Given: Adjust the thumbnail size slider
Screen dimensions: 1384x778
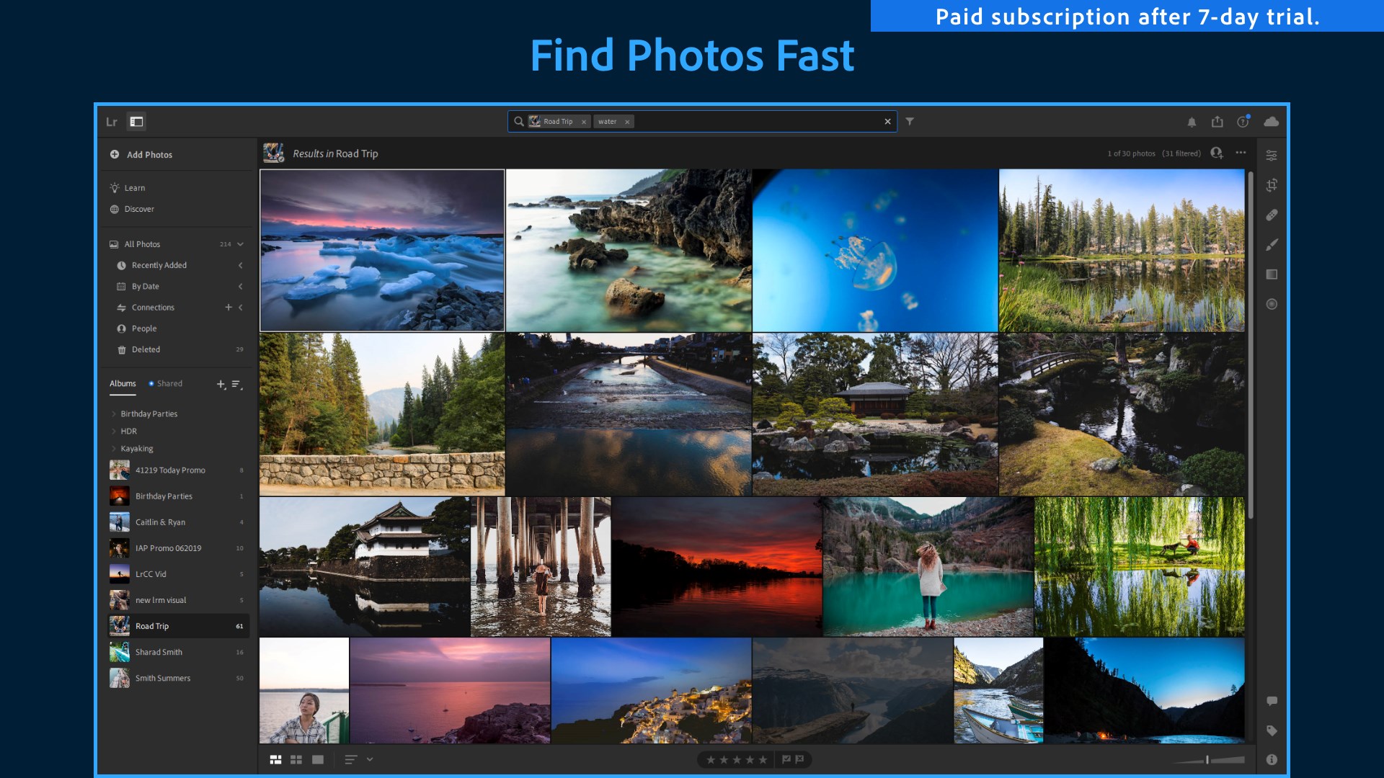Looking at the screenshot, I should 1207,759.
